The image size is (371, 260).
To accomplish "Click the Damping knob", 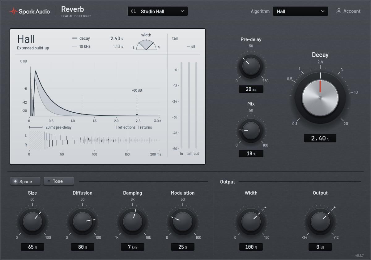I will (133, 221).
